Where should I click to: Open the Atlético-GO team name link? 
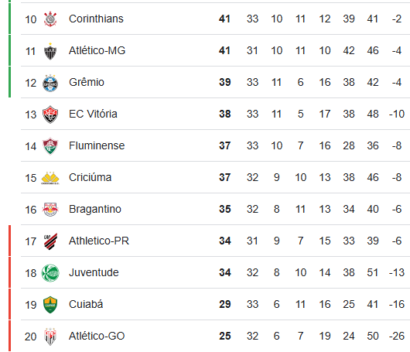(97, 336)
